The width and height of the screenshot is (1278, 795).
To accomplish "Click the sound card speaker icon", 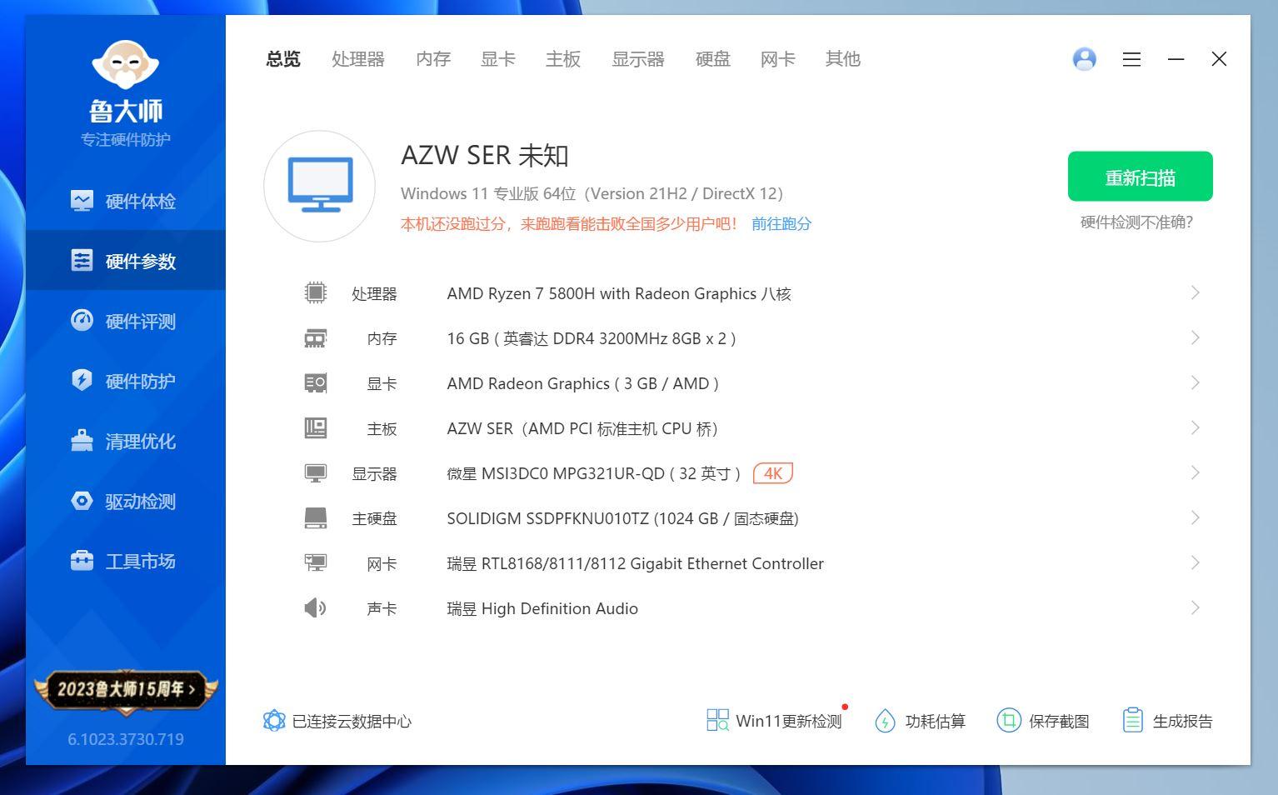I will [x=315, y=608].
